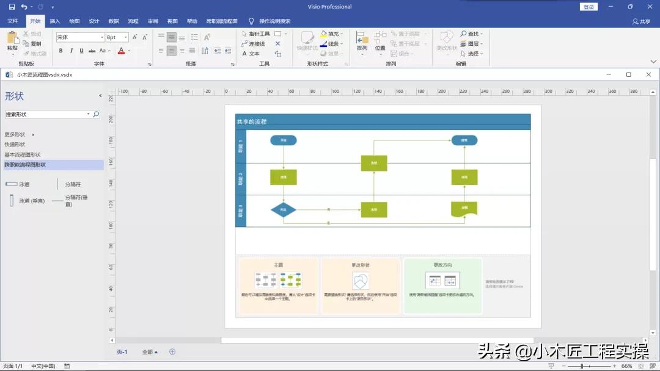Select the Connector (连接线) tool

pos(253,44)
